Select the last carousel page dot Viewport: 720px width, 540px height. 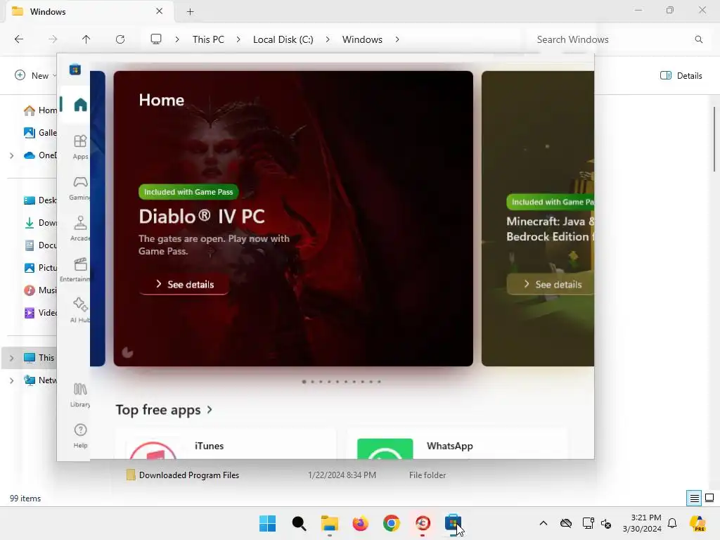379,382
